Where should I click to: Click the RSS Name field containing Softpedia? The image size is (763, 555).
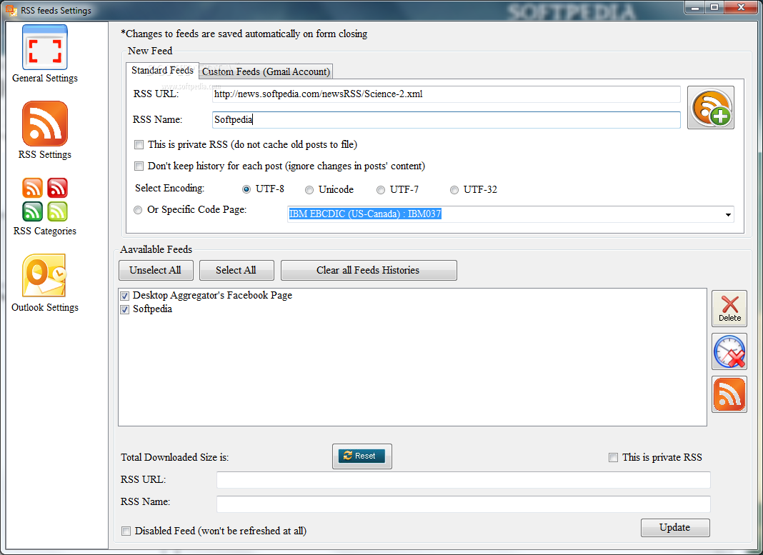click(447, 120)
